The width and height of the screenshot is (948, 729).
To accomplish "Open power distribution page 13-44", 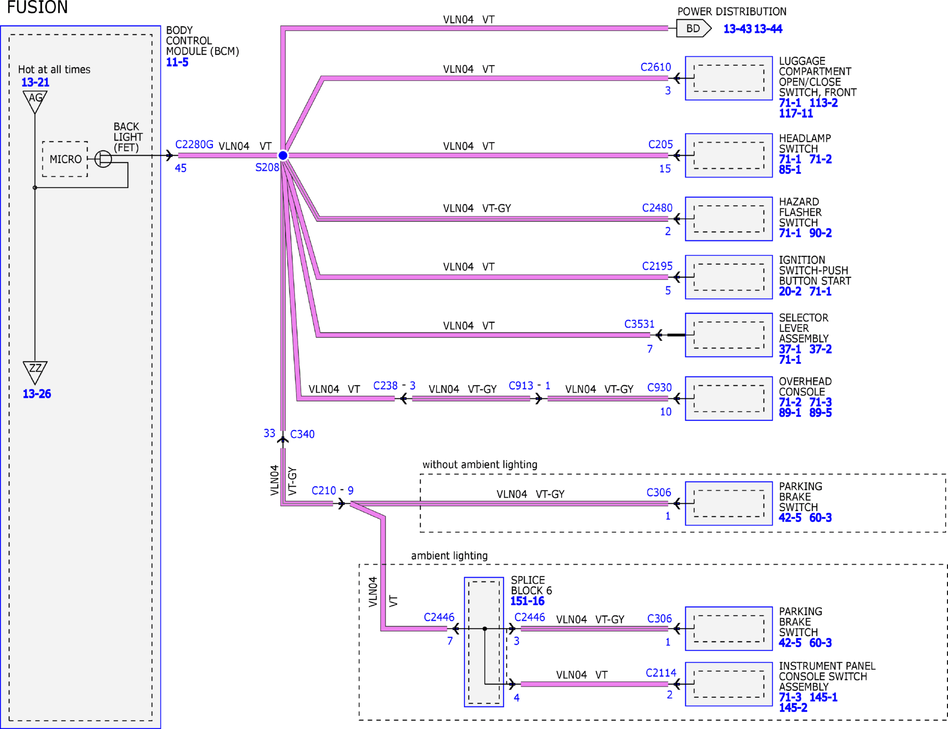I will (x=768, y=29).
